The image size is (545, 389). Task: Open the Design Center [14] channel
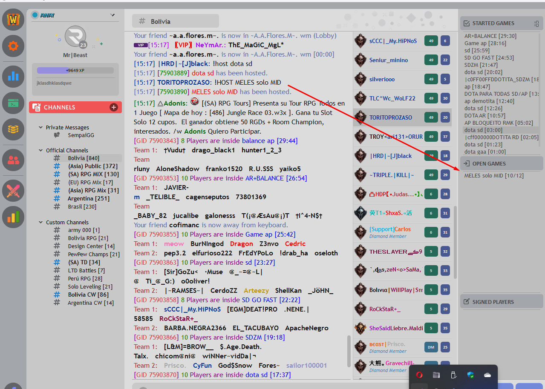tap(91, 246)
